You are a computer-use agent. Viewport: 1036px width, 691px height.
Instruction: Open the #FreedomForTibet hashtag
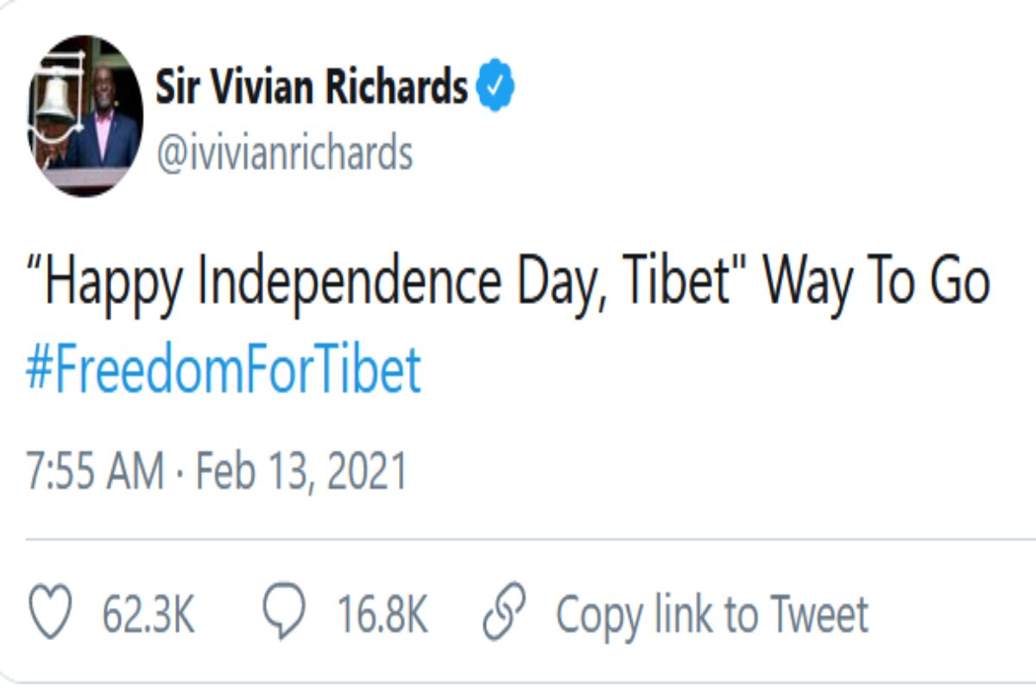(x=224, y=370)
